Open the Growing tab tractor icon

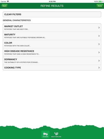click(x=45, y=134)
